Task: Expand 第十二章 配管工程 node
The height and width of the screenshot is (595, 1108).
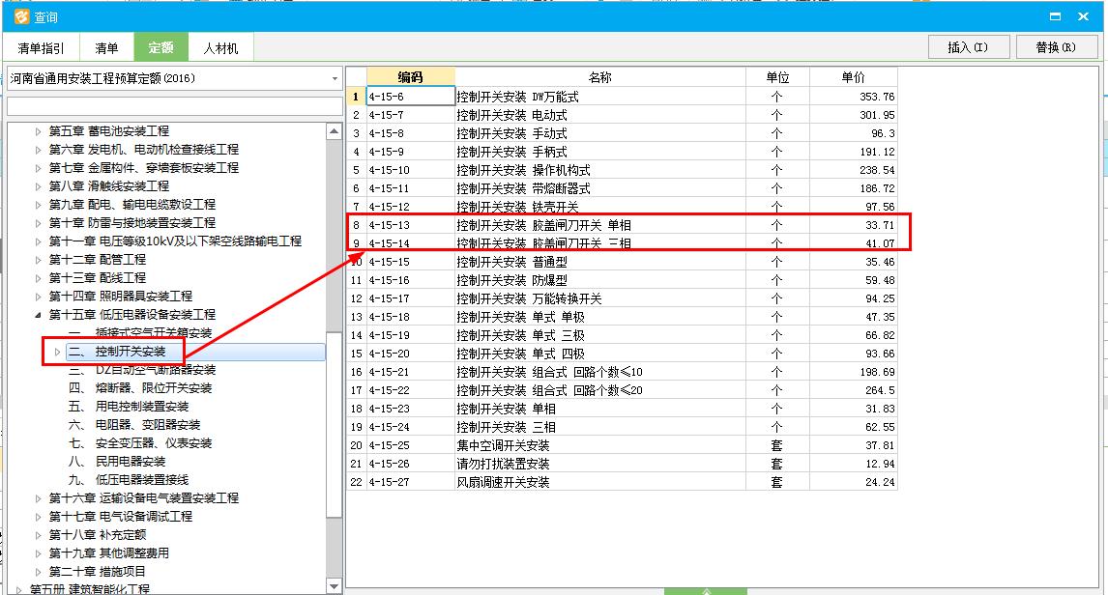Action: pos(38,260)
